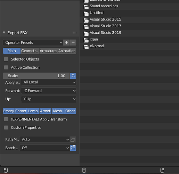This screenshot has height=174, width=179.
Task: Open the Batch Mode dropdown
Action: tap(44, 148)
